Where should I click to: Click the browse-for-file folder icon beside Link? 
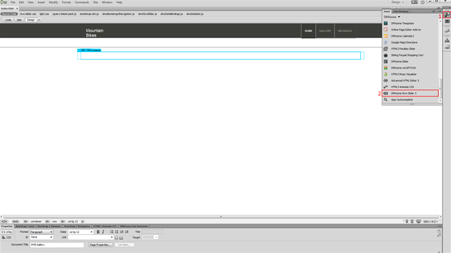[x=121, y=238]
